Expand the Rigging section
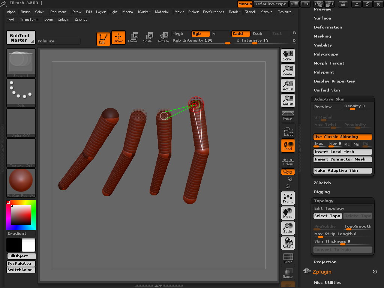Viewport: 384px width, 288px height. [x=322, y=192]
